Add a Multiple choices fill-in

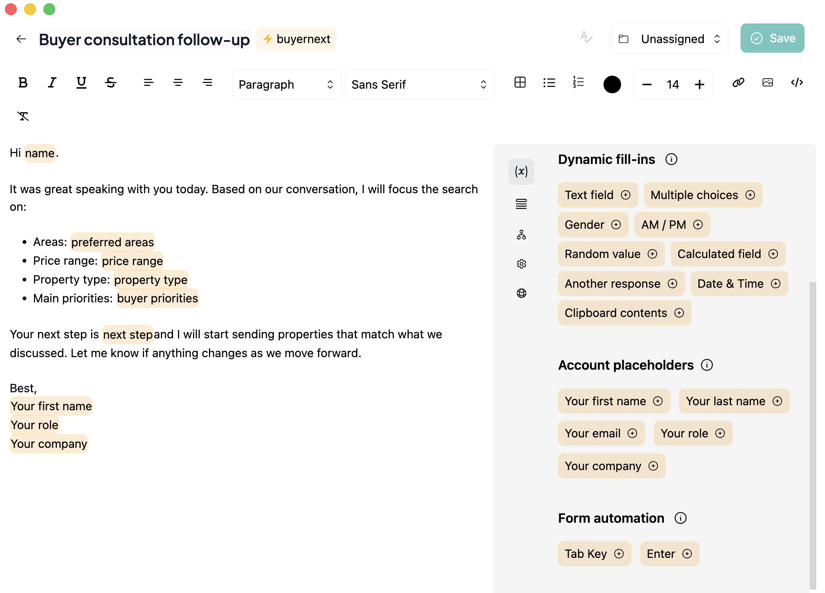[x=703, y=195]
